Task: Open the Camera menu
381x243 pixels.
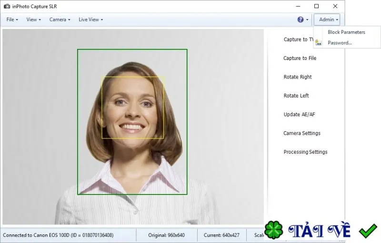Action: tap(60, 19)
